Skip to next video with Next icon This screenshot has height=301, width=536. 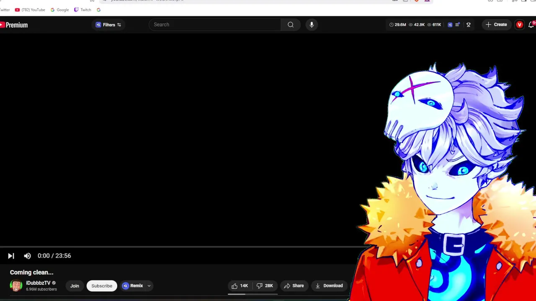[x=11, y=256]
